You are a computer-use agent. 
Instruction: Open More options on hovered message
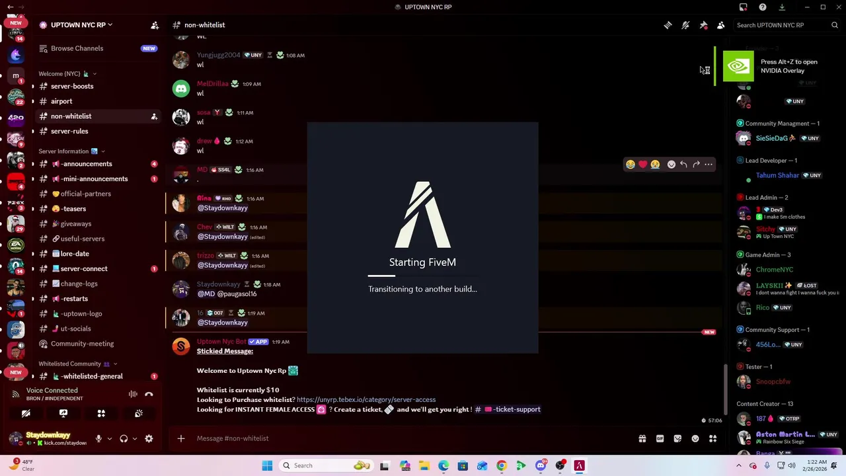tap(709, 165)
